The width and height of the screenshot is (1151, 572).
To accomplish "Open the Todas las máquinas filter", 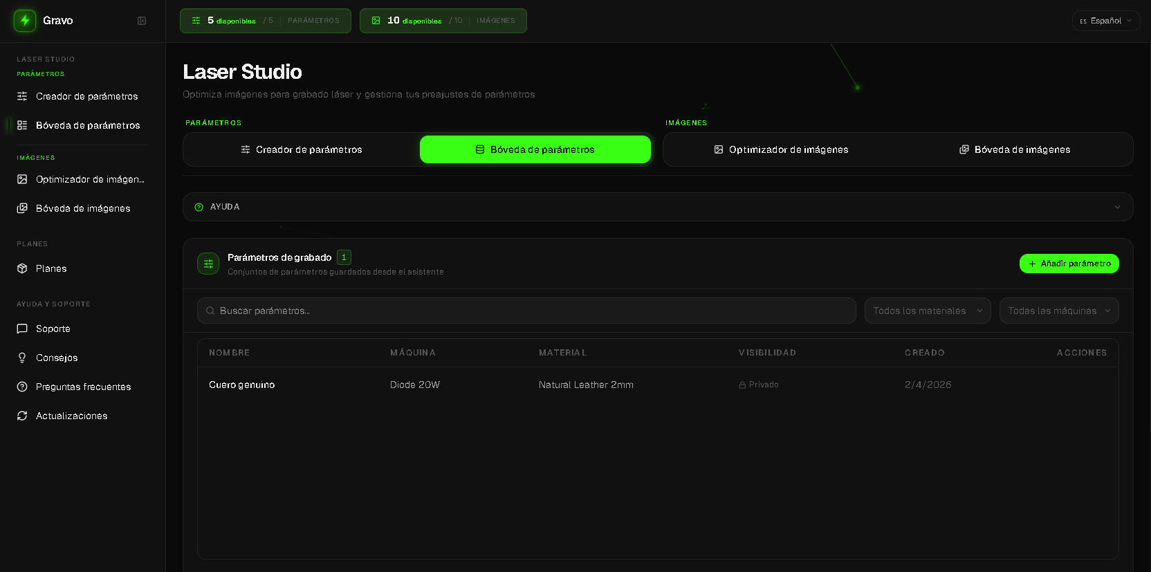I will coord(1058,311).
